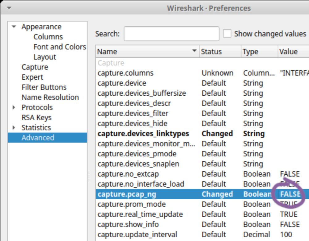Click the Changed status of capture.pcap_ng
309x241 pixels.
[x=217, y=194]
